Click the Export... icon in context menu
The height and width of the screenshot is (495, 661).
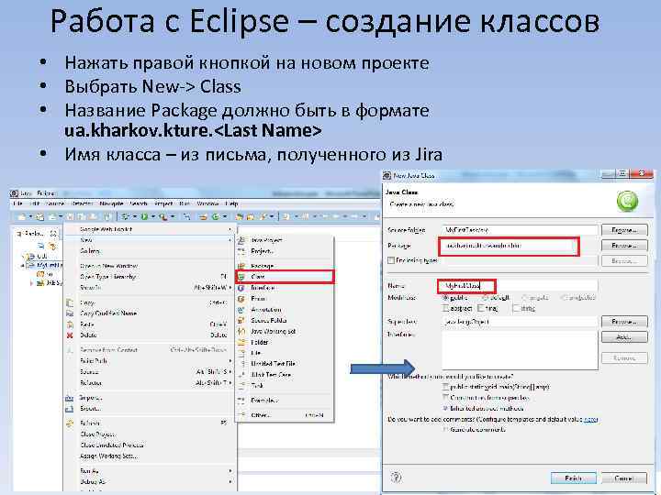tap(70, 409)
